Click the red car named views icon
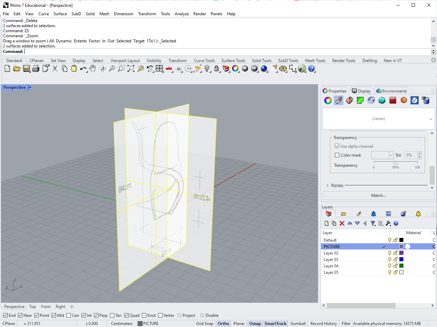437x327 pixels. pyautogui.click(x=169, y=69)
